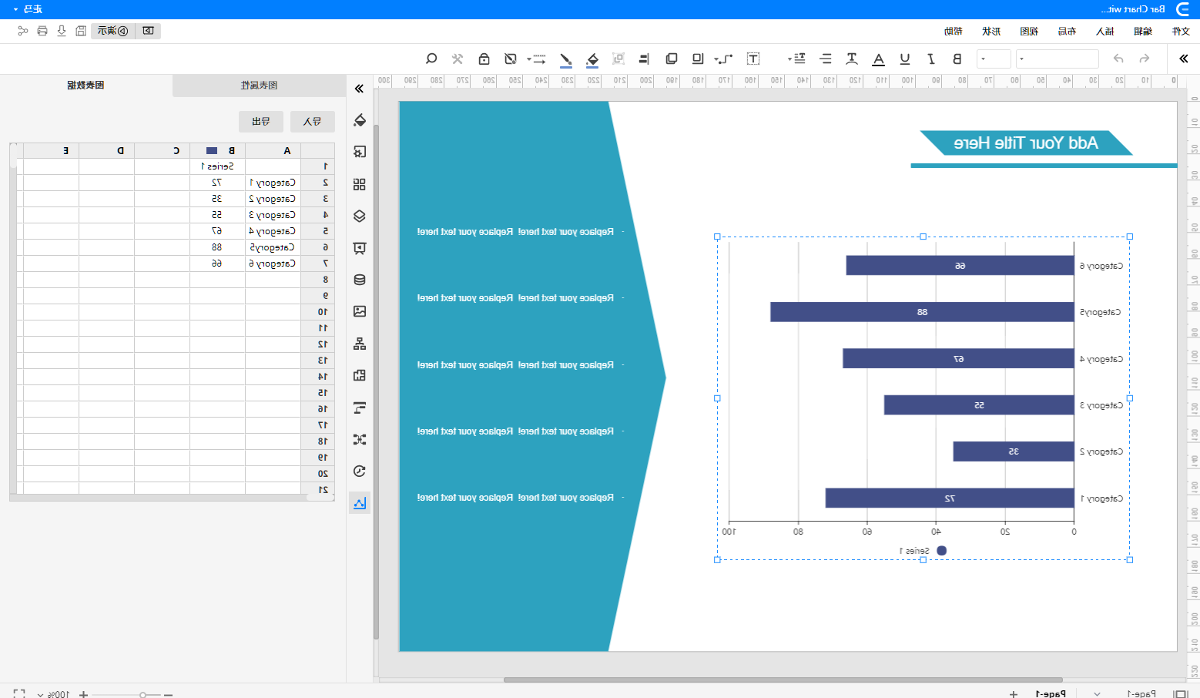Viewport: 1200px width, 698px height.
Task: Open the 视图 menu
Action: 1029,32
